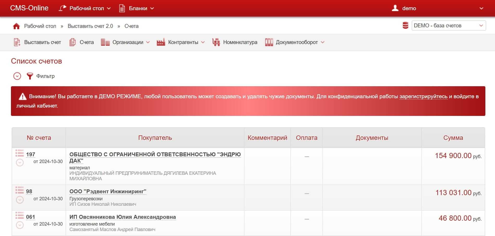The width and height of the screenshot is (495, 236).
Task: Click the desk lamp icon beside Рабочий стол
Action: pos(62,8)
